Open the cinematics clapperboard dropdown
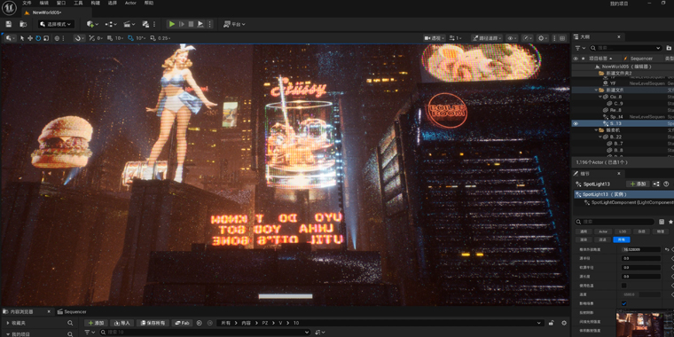This screenshot has width=674, height=337. pos(129,24)
